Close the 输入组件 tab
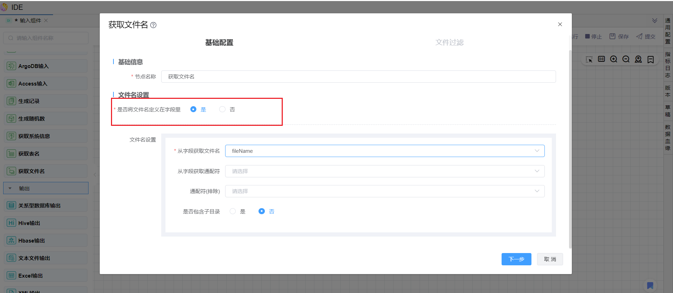Viewport: 673px width, 293px height. pos(46,20)
